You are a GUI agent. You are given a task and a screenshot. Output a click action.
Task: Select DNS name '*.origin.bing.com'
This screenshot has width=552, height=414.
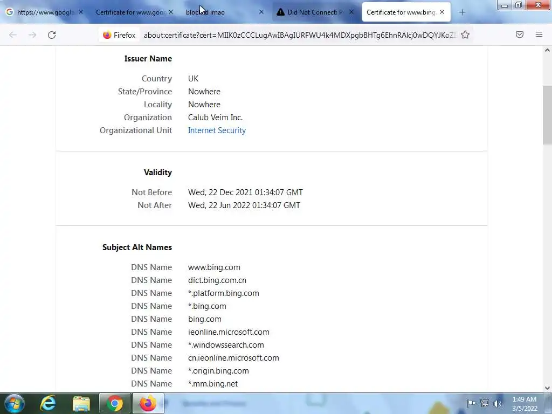(x=218, y=371)
